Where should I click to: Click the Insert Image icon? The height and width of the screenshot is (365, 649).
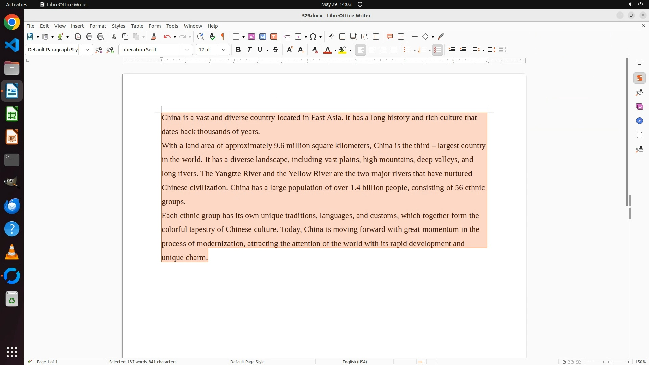coord(251,37)
